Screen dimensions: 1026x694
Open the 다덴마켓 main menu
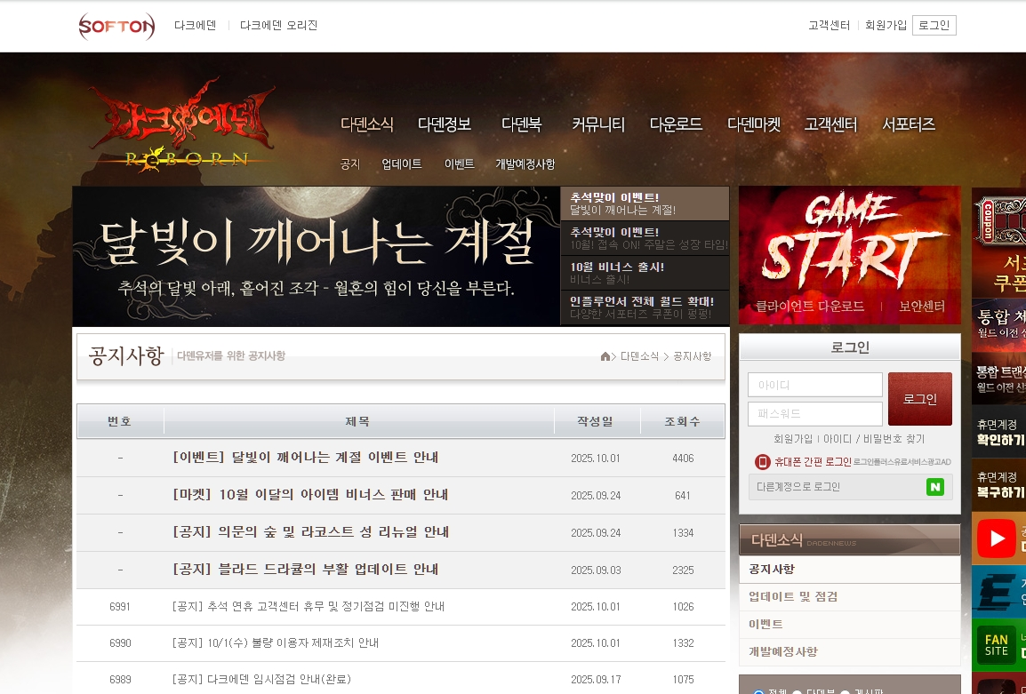coord(754,124)
